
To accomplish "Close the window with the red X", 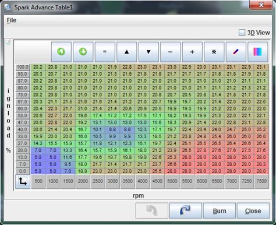I will click(x=261, y=5).
